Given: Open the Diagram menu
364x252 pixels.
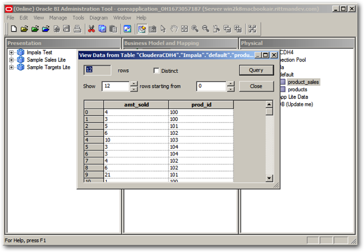Looking at the screenshot, I should tap(99, 18).
